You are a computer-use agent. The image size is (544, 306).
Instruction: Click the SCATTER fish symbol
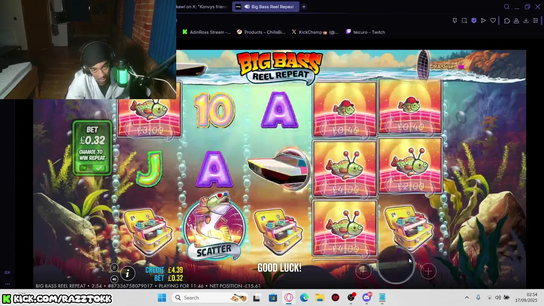click(214, 226)
